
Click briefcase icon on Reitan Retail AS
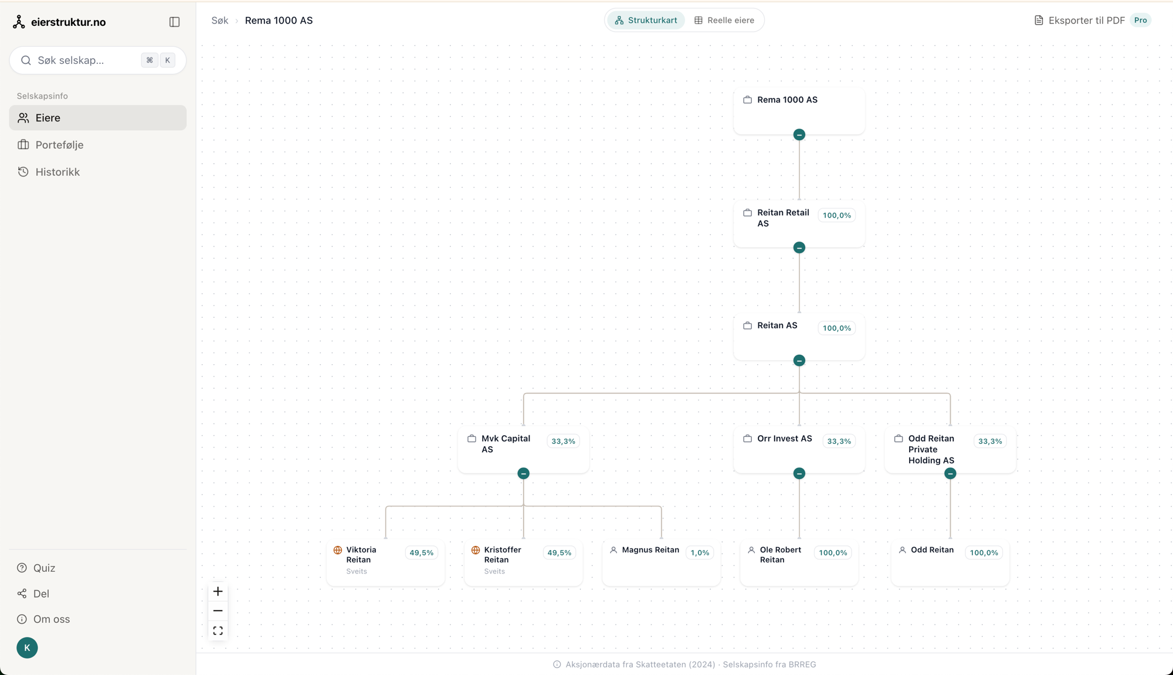(x=747, y=213)
